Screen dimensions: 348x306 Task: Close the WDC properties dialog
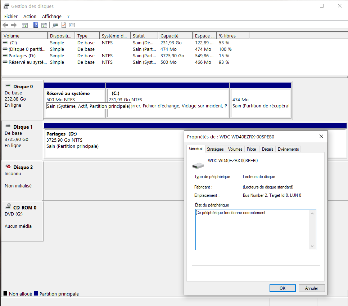pos(321,136)
